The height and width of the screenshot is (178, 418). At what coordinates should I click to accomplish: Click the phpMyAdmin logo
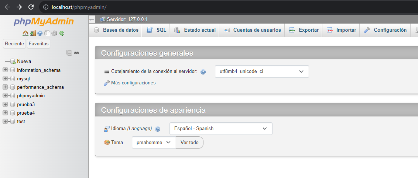pos(44,21)
